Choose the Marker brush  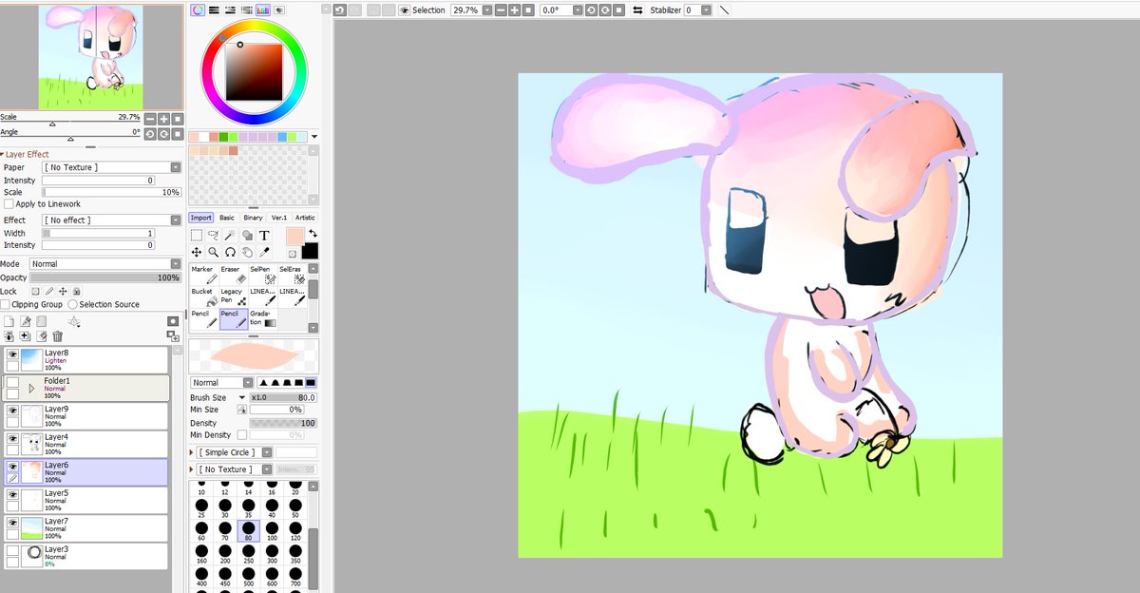pos(204,275)
